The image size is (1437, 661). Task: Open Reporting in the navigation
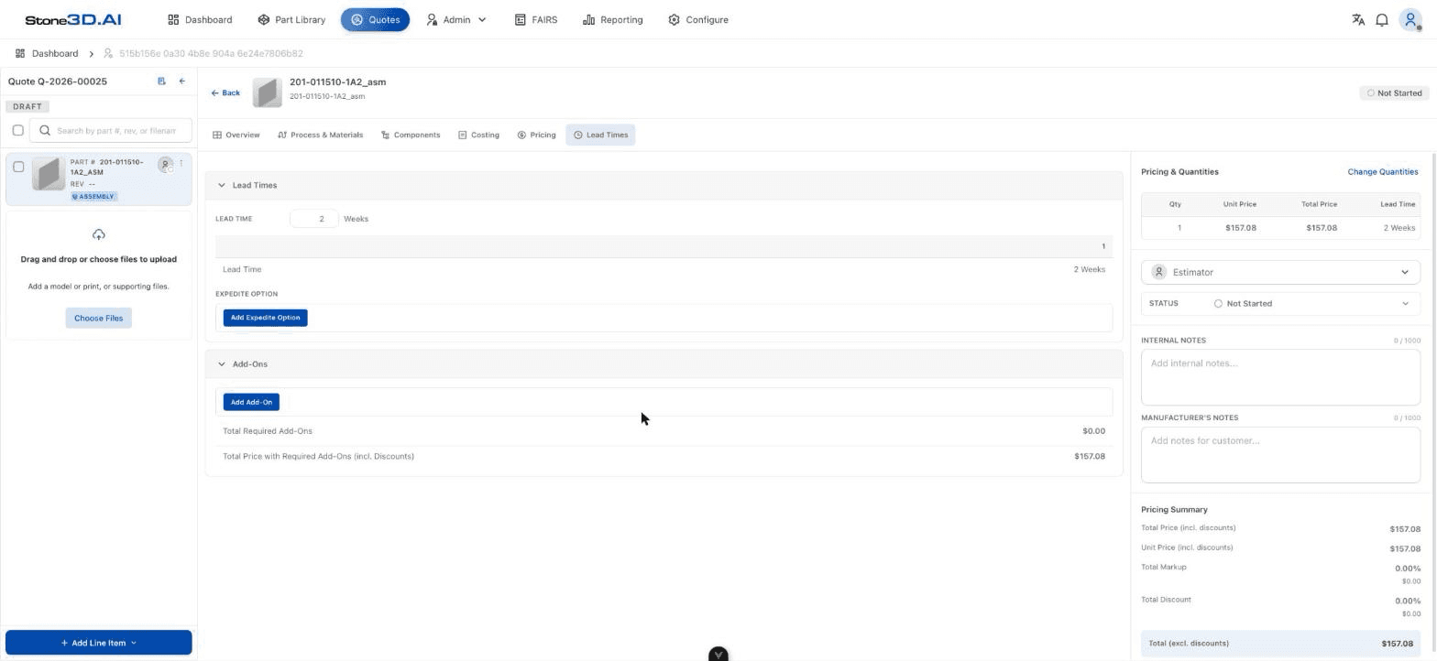pos(613,19)
